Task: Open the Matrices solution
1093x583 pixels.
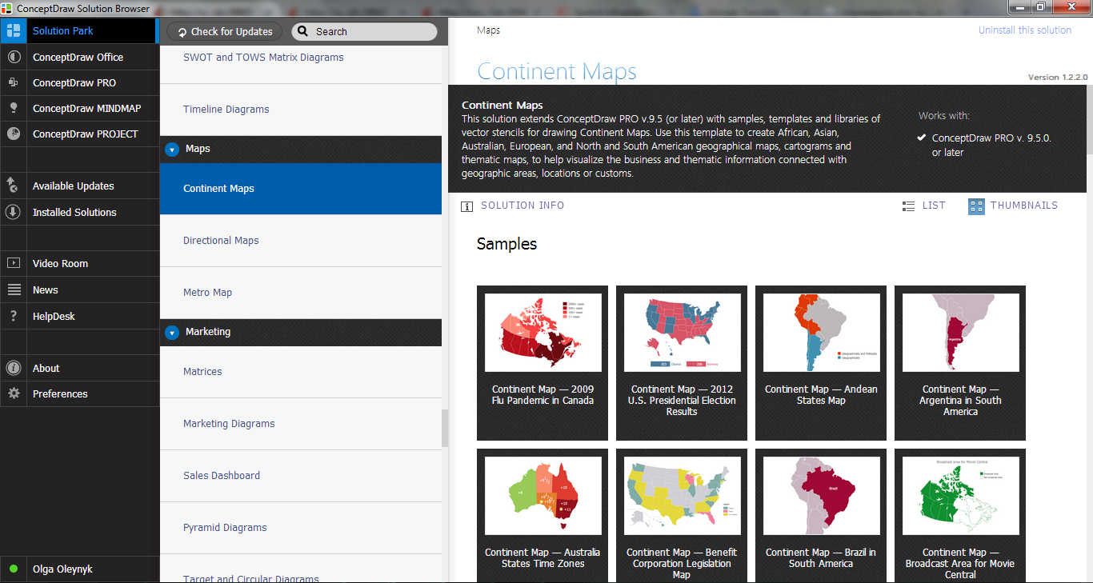Action: pos(301,372)
